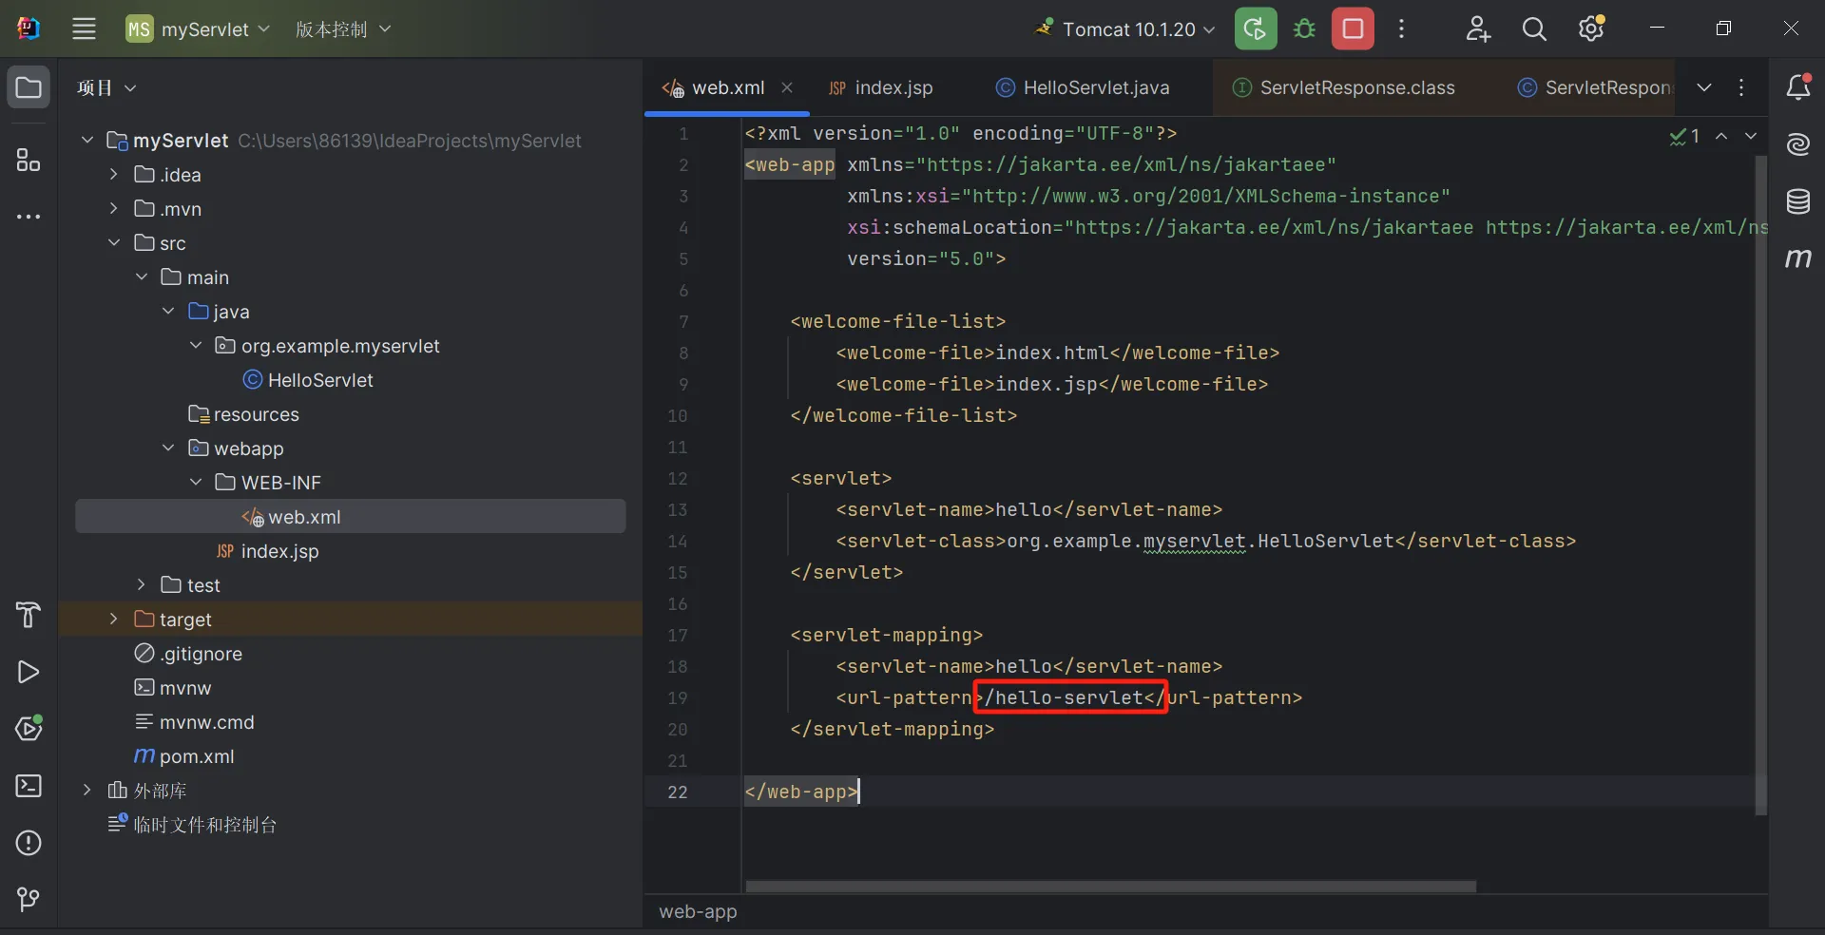Open more run actions menu
The height and width of the screenshot is (935, 1825).
[1401, 29]
